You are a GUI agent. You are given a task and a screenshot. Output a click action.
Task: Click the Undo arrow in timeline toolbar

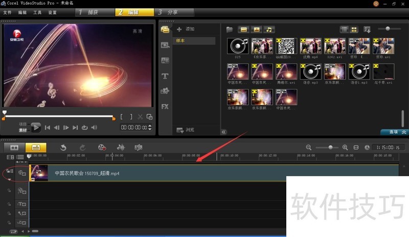coord(63,147)
